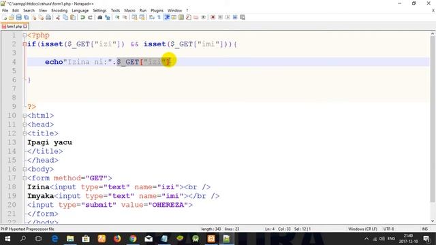Open File Explorer from taskbar

coord(70,239)
